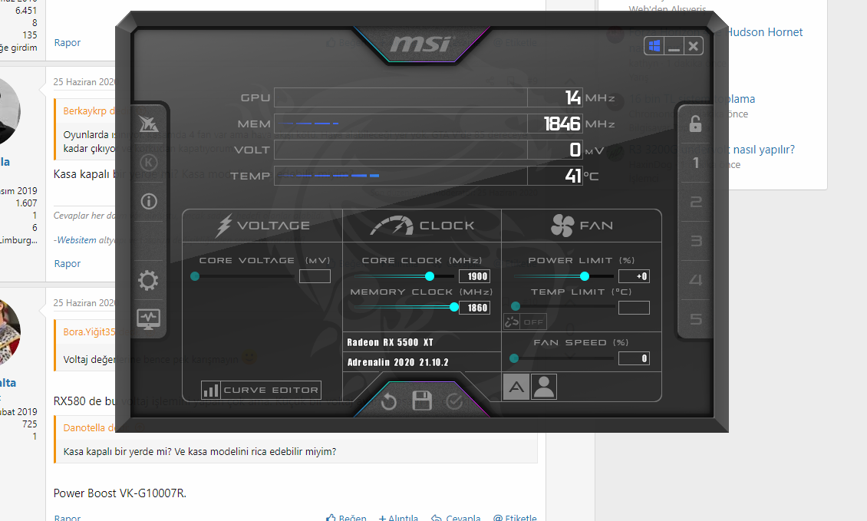This screenshot has width=867, height=521.
Task: Minimize the MSI Afterburner window
Action: click(674, 46)
